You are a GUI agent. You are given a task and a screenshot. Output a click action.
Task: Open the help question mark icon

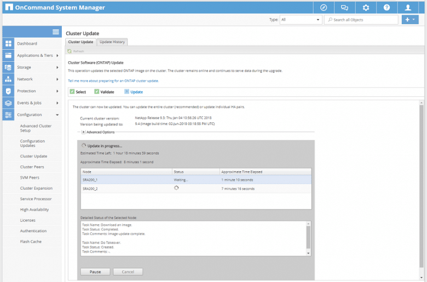point(386,8)
